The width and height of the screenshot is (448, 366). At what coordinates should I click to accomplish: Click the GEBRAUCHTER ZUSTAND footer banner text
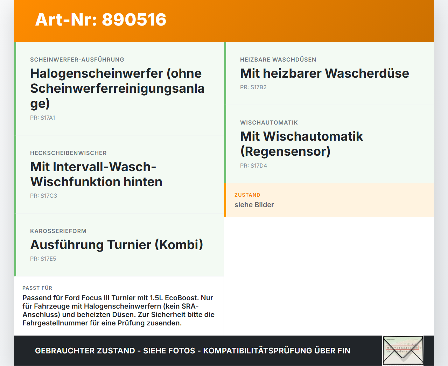click(x=192, y=351)
